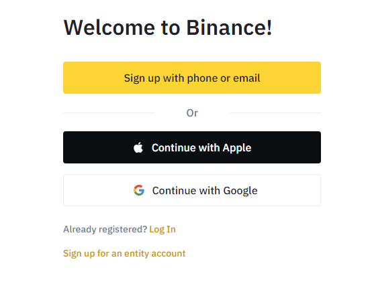Click the divider line left of Or
The width and height of the screenshot is (372, 288).
(x=109, y=113)
